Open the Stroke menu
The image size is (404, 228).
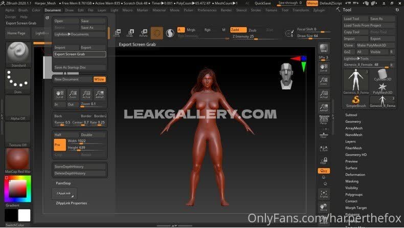pos(256,10)
